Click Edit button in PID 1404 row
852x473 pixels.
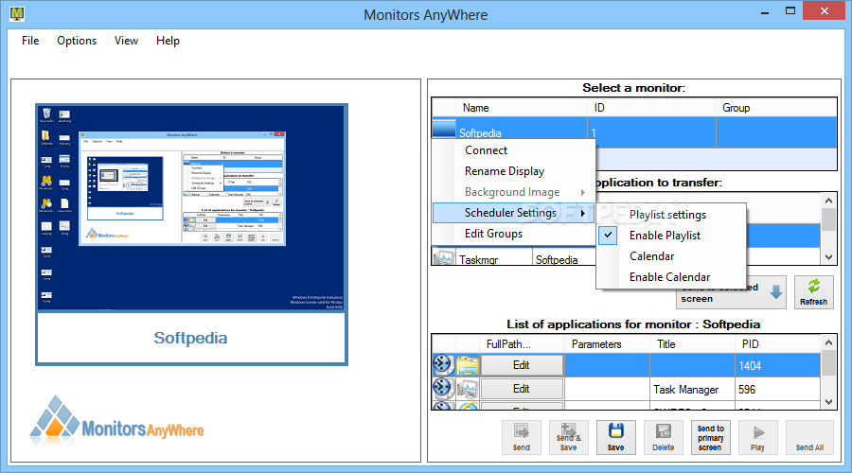coord(522,365)
